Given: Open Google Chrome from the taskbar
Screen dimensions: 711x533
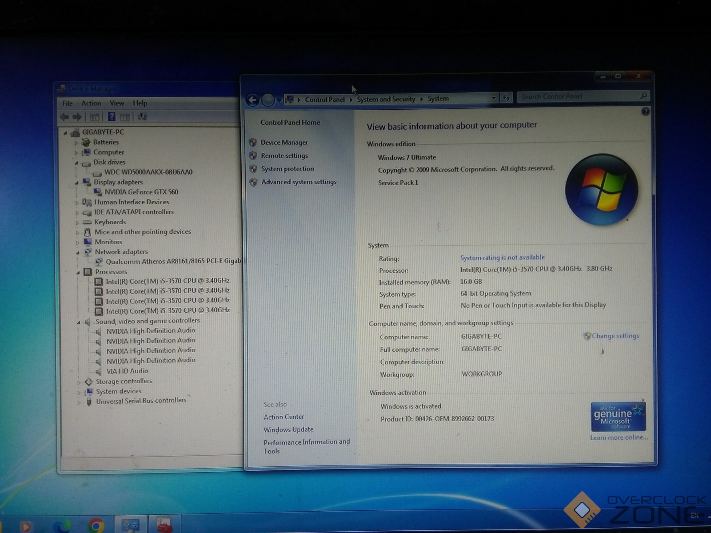Looking at the screenshot, I should click(x=96, y=526).
